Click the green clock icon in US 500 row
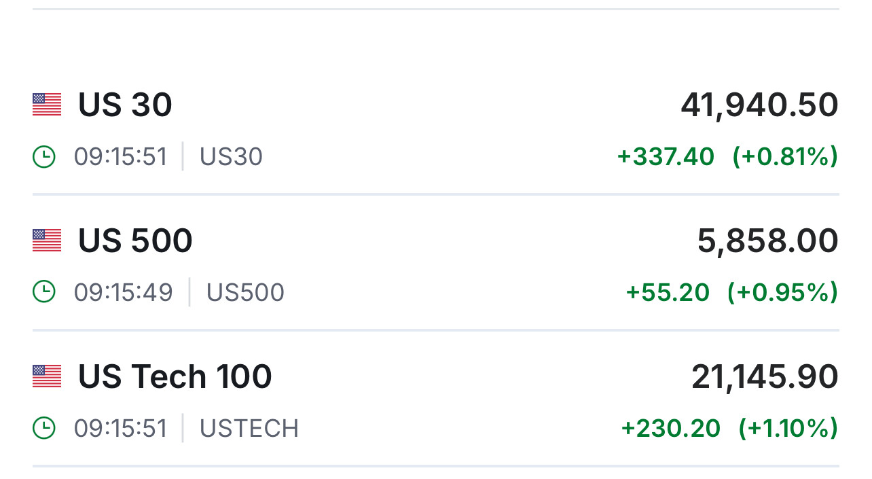The height and width of the screenshot is (479, 872). (x=44, y=292)
